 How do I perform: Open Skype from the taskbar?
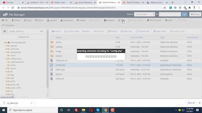click(98, 110)
